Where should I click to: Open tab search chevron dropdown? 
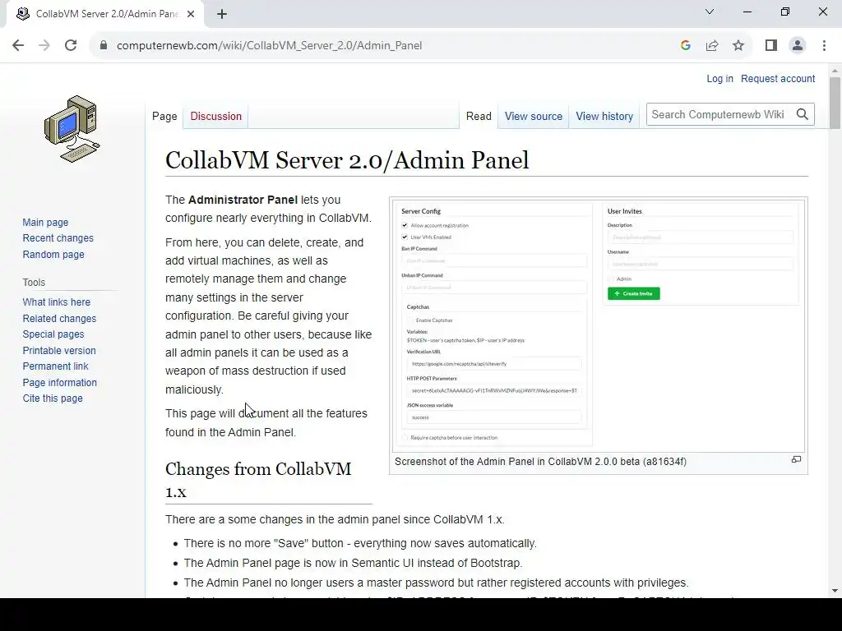tap(710, 12)
